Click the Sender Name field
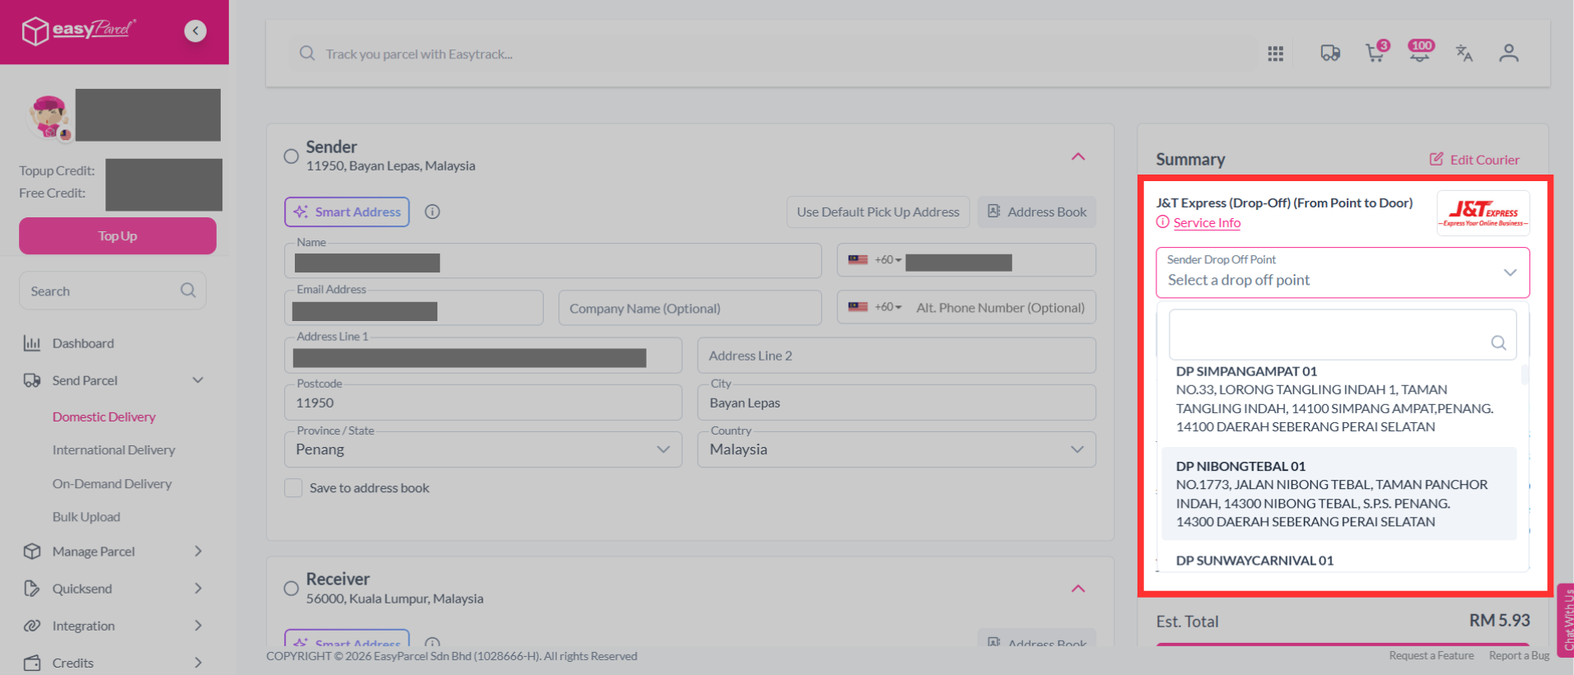 [x=553, y=260]
